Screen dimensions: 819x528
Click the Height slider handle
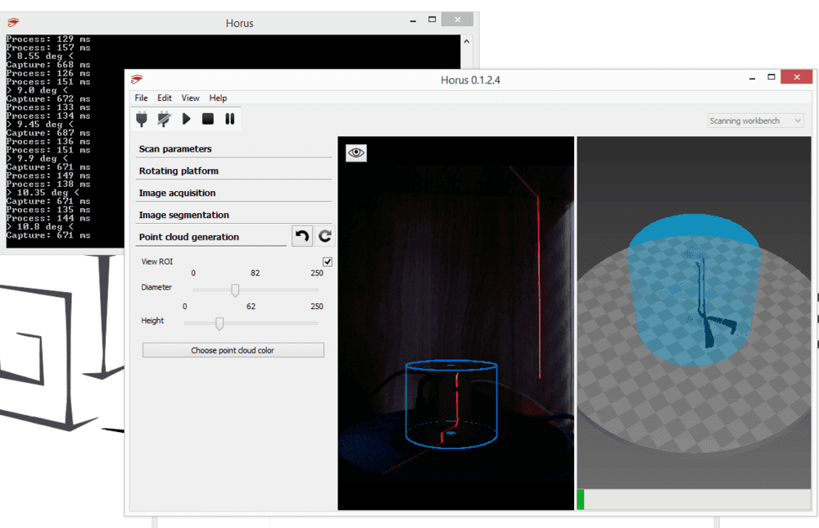pyautogui.click(x=219, y=324)
